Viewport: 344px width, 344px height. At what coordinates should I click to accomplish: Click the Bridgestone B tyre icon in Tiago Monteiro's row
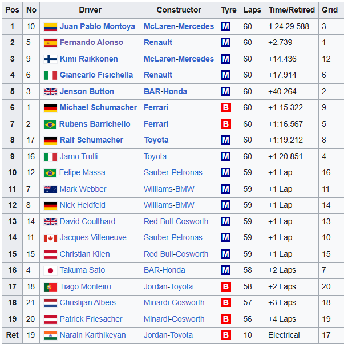click(x=225, y=287)
